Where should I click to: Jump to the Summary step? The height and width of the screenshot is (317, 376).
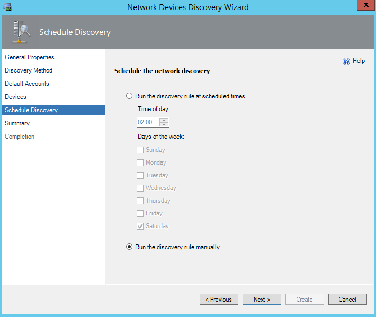pos(17,123)
